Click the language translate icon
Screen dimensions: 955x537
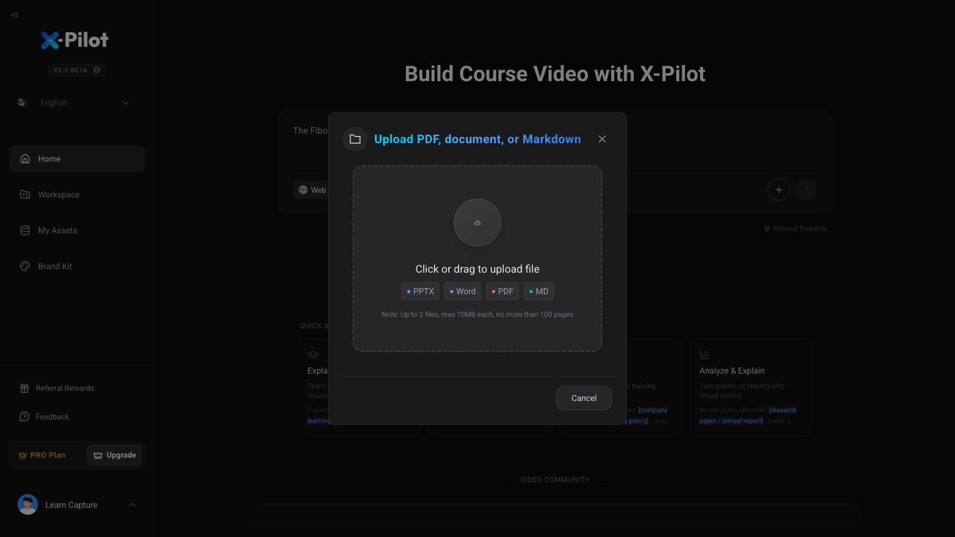(23, 103)
